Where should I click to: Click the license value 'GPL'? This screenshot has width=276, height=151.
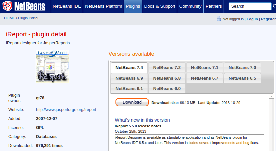(x=40, y=128)
